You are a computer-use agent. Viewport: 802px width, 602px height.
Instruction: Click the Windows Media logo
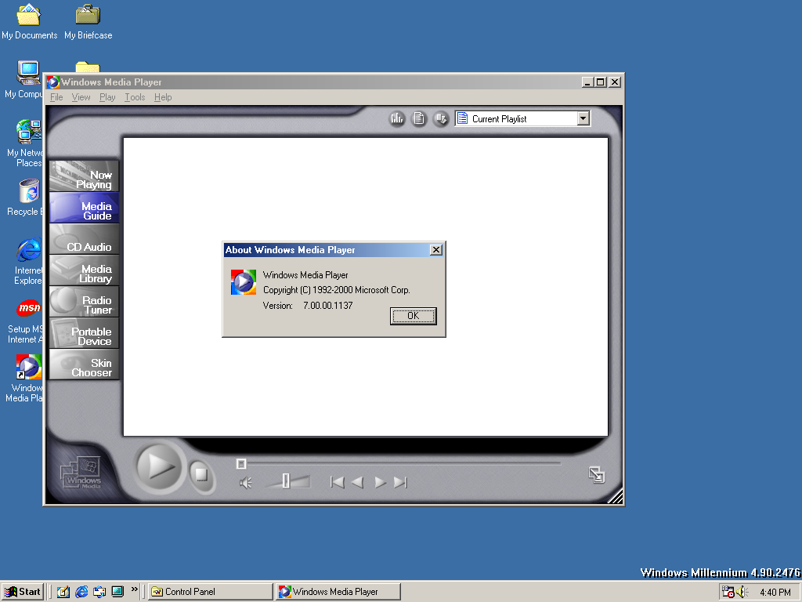pyautogui.click(x=81, y=473)
